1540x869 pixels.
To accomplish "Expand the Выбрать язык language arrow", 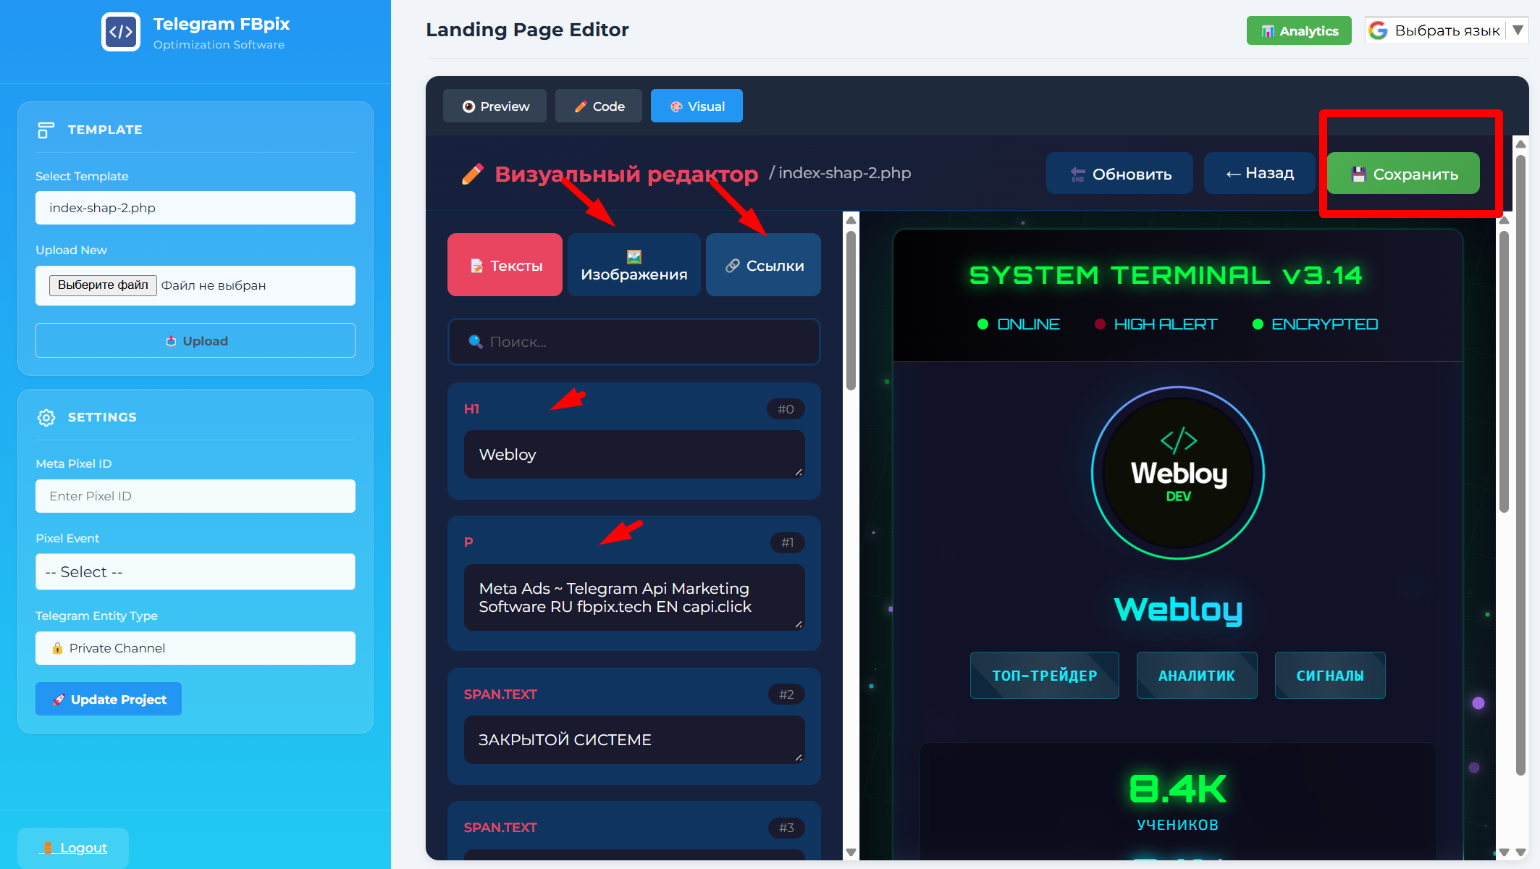I will click(x=1518, y=30).
